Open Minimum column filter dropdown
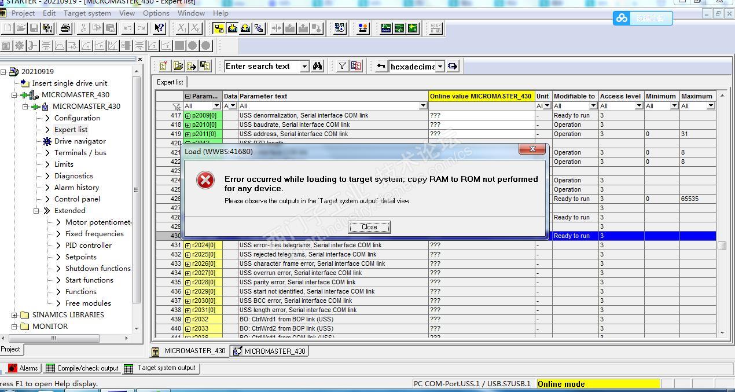 point(674,106)
